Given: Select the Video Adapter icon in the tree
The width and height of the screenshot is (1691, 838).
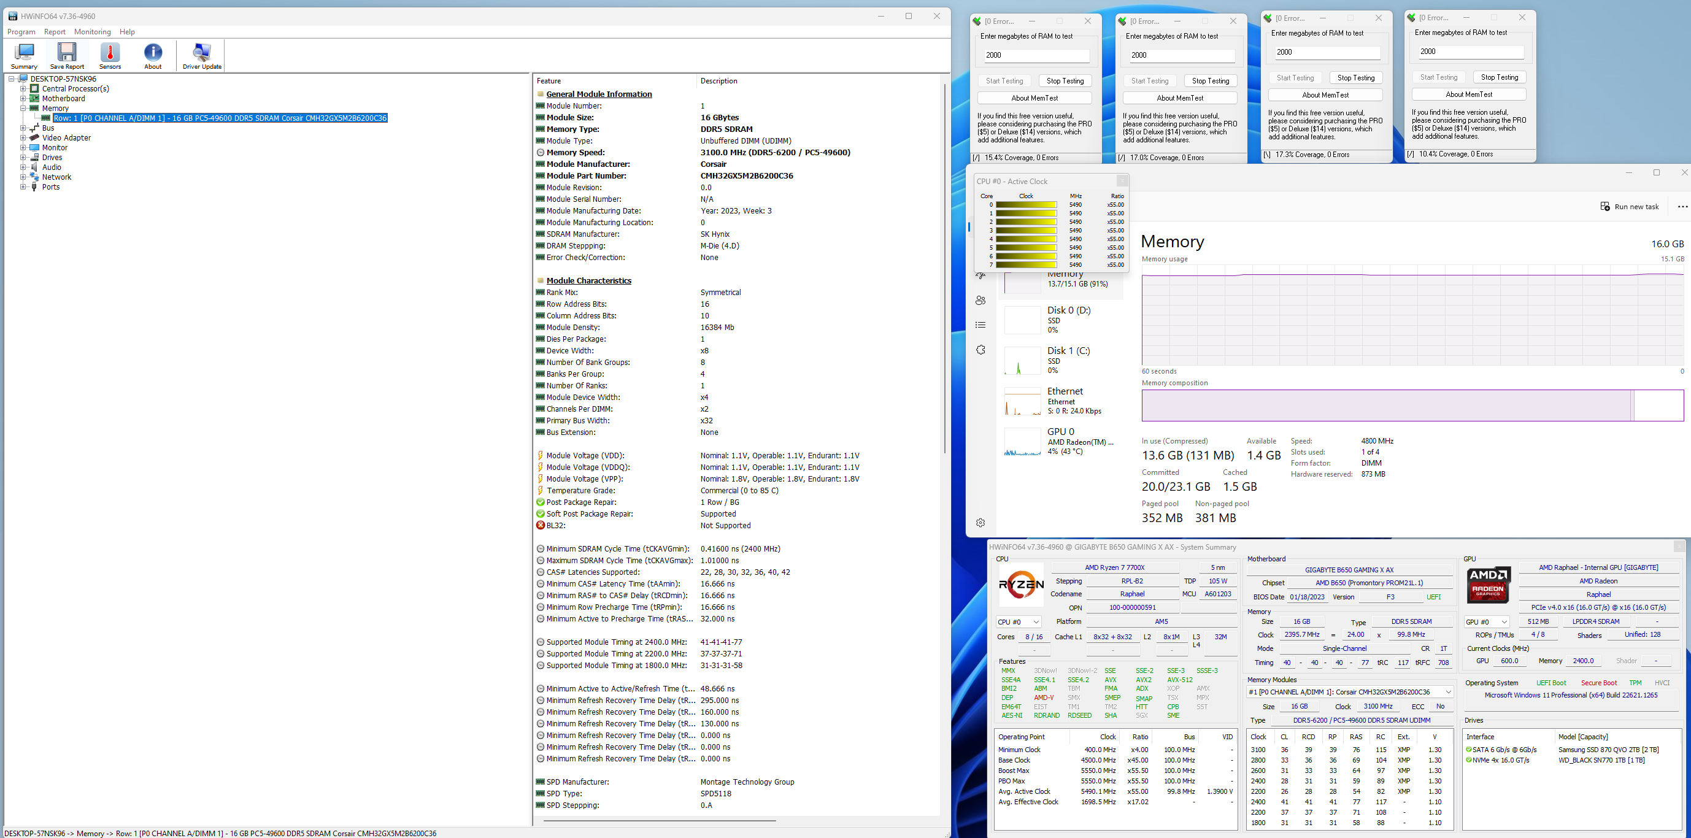Looking at the screenshot, I should pyautogui.click(x=35, y=138).
